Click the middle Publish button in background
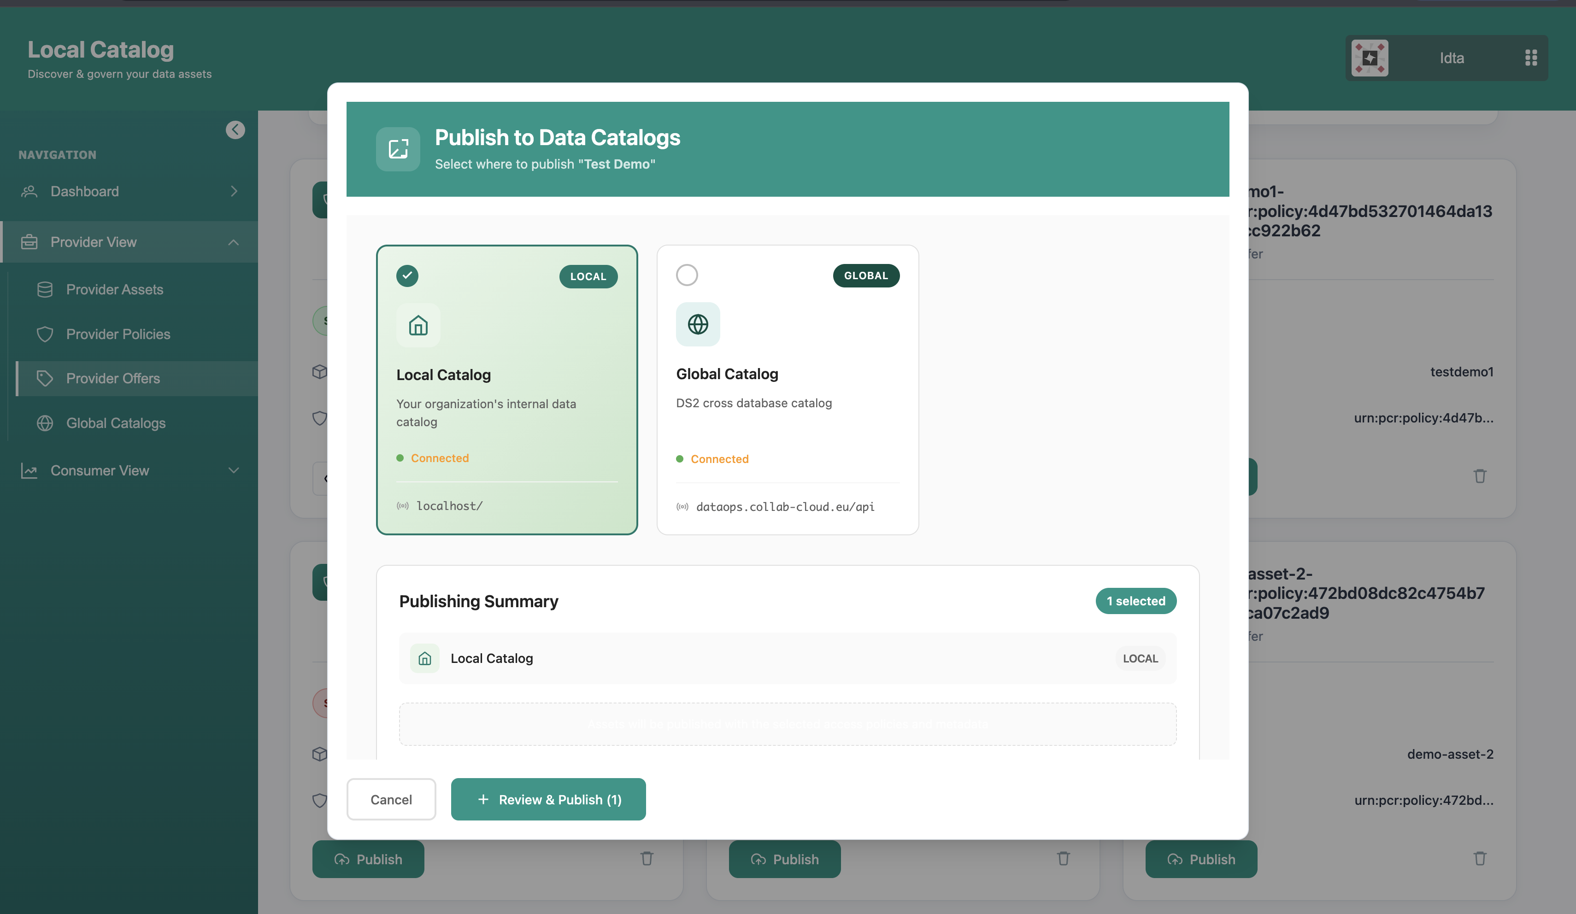Screen dimensions: 1576x914 (784, 859)
